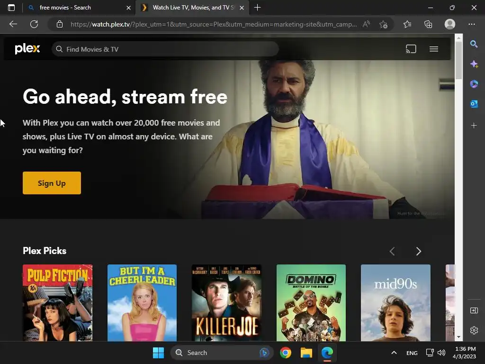Open the volume speaker tray icon
Screen dimensions: 485x364
point(441,353)
